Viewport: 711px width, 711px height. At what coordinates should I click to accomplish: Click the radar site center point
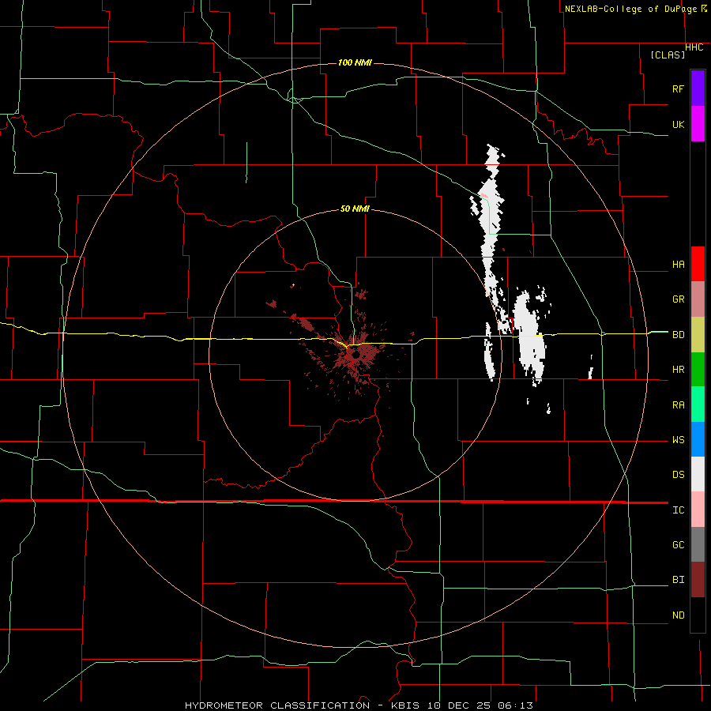(x=355, y=355)
